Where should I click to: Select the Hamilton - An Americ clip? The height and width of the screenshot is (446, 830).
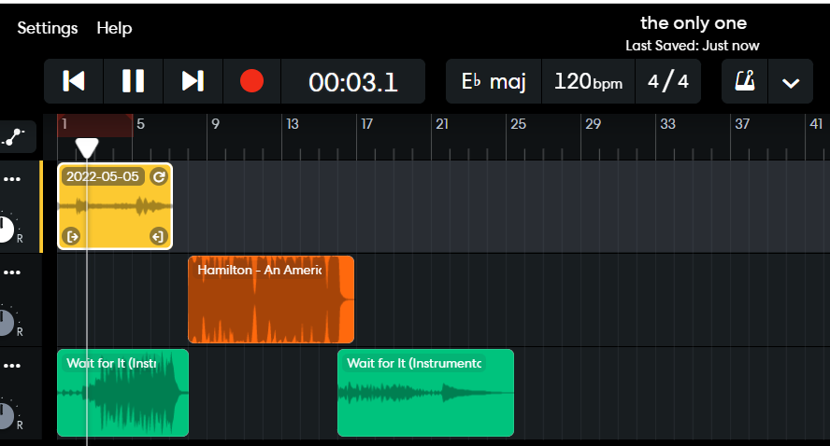coord(271,300)
